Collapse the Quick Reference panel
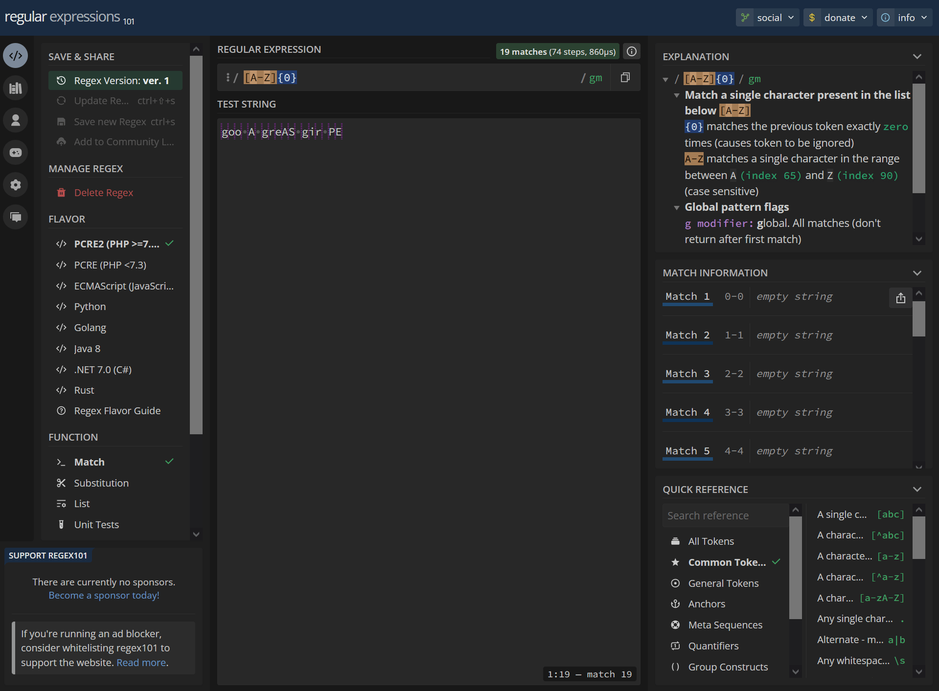939x691 pixels. pos(917,490)
